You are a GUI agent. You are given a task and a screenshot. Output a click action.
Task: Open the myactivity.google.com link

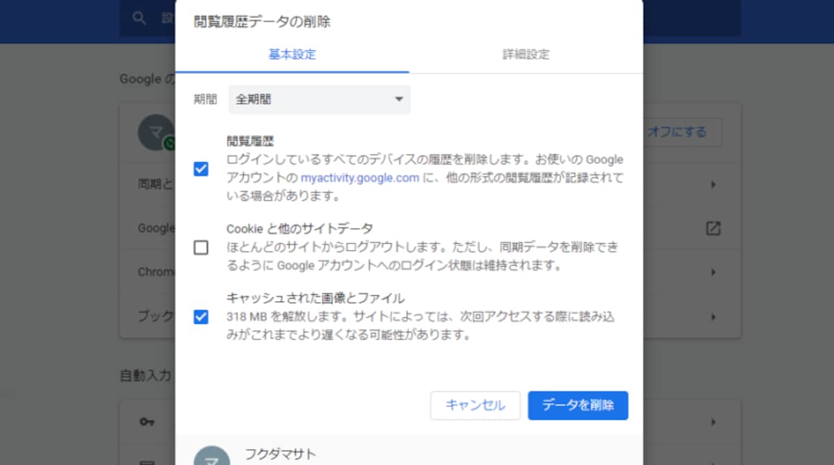[359, 178]
